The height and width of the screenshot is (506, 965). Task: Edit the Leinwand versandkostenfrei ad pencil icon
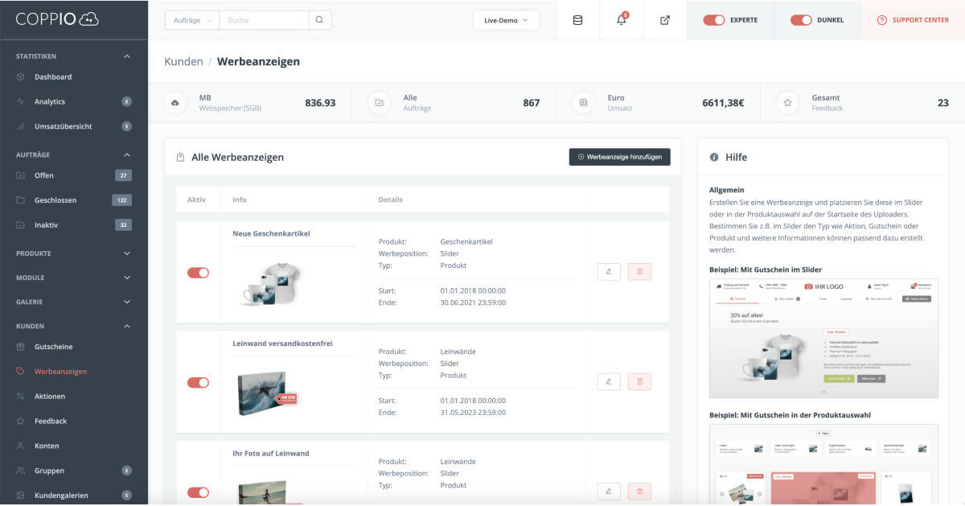pos(609,382)
